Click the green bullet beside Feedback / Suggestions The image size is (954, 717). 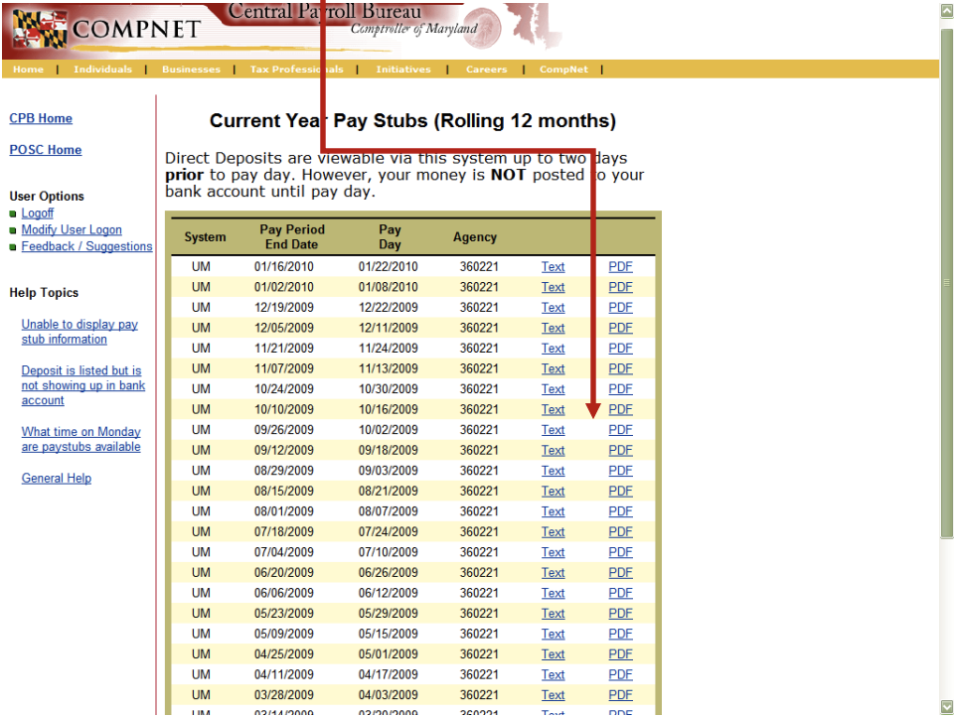pyautogui.click(x=14, y=246)
